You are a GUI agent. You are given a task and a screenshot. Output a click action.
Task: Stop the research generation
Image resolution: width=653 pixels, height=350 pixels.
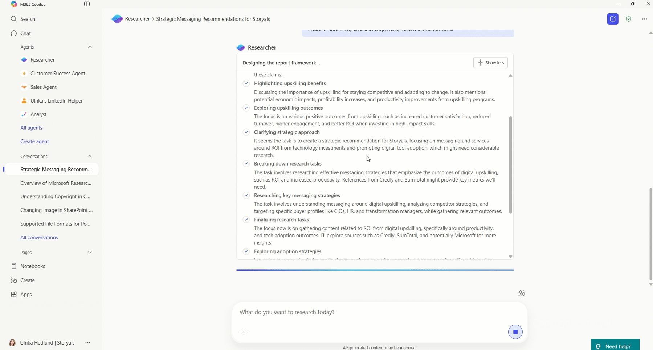tap(515, 332)
